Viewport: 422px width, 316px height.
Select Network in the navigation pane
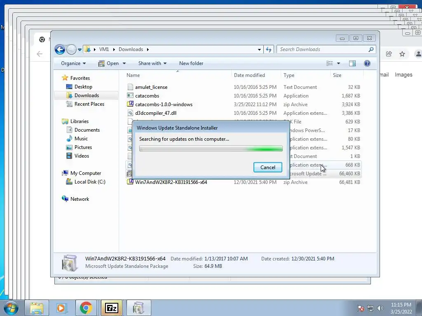[x=80, y=199]
